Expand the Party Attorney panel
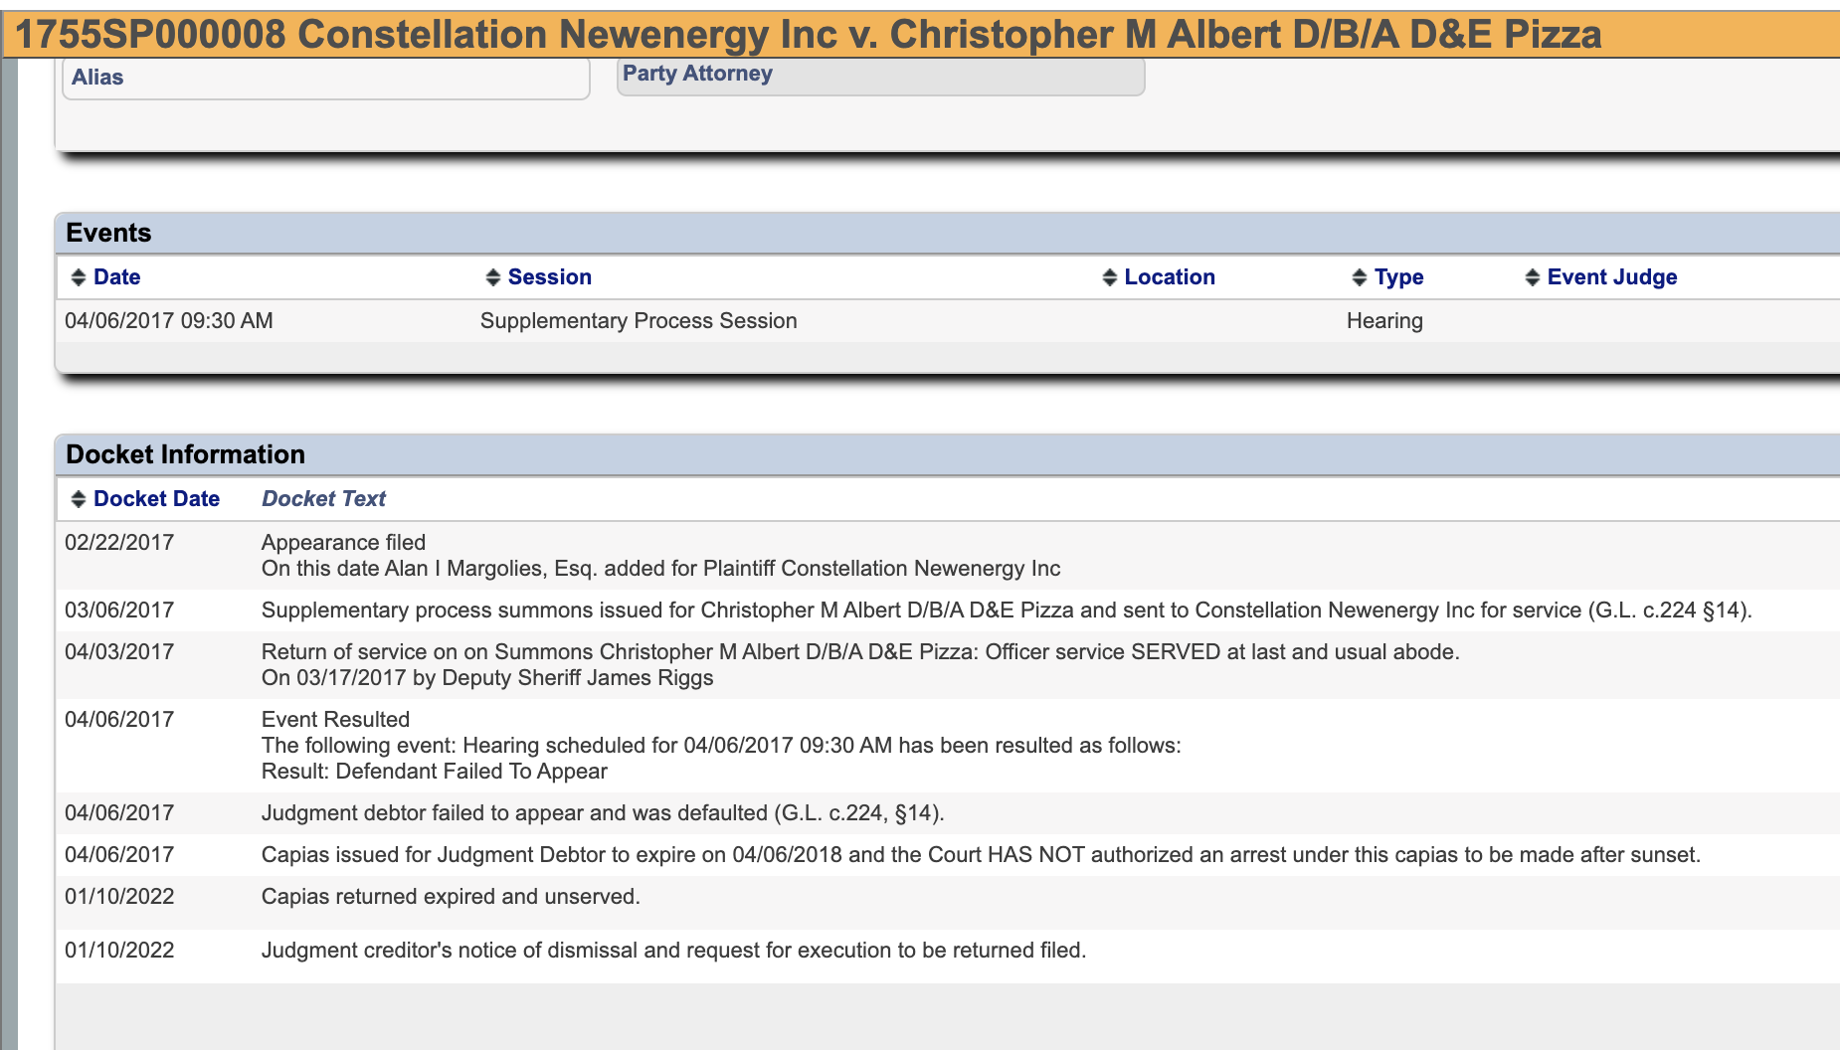This screenshot has height=1050, width=1840. click(697, 74)
